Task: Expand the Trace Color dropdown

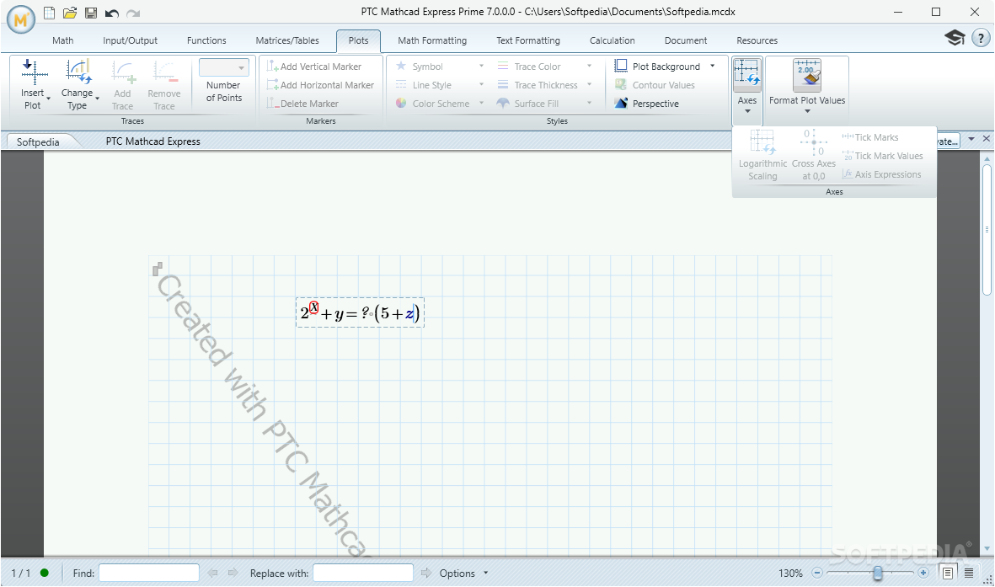Action: [590, 66]
